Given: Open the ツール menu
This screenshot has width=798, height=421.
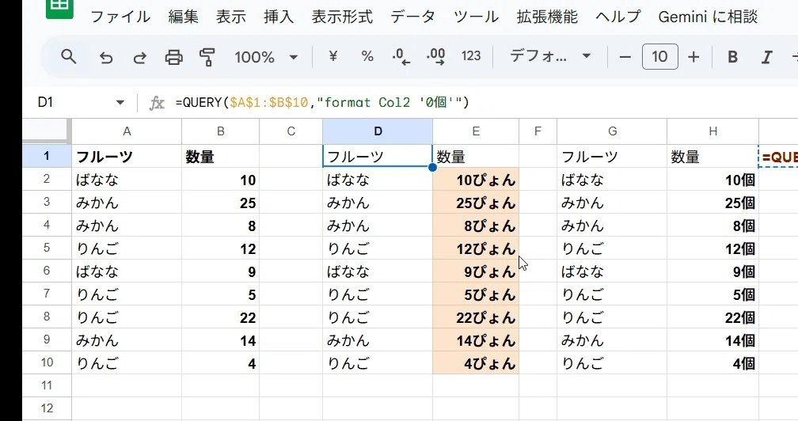Looking at the screenshot, I should tap(476, 17).
